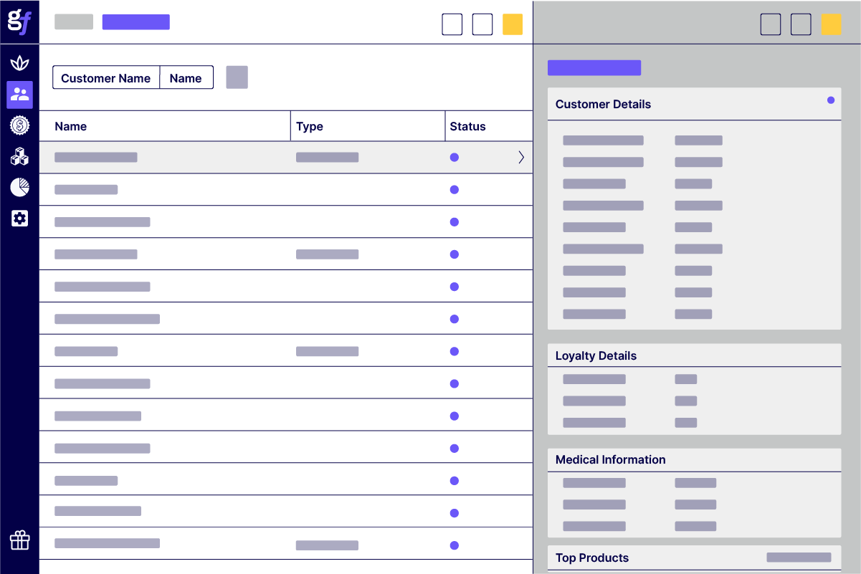Click the gift box icon in sidebar
The height and width of the screenshot is (574, 861).
tap(19, 540)
